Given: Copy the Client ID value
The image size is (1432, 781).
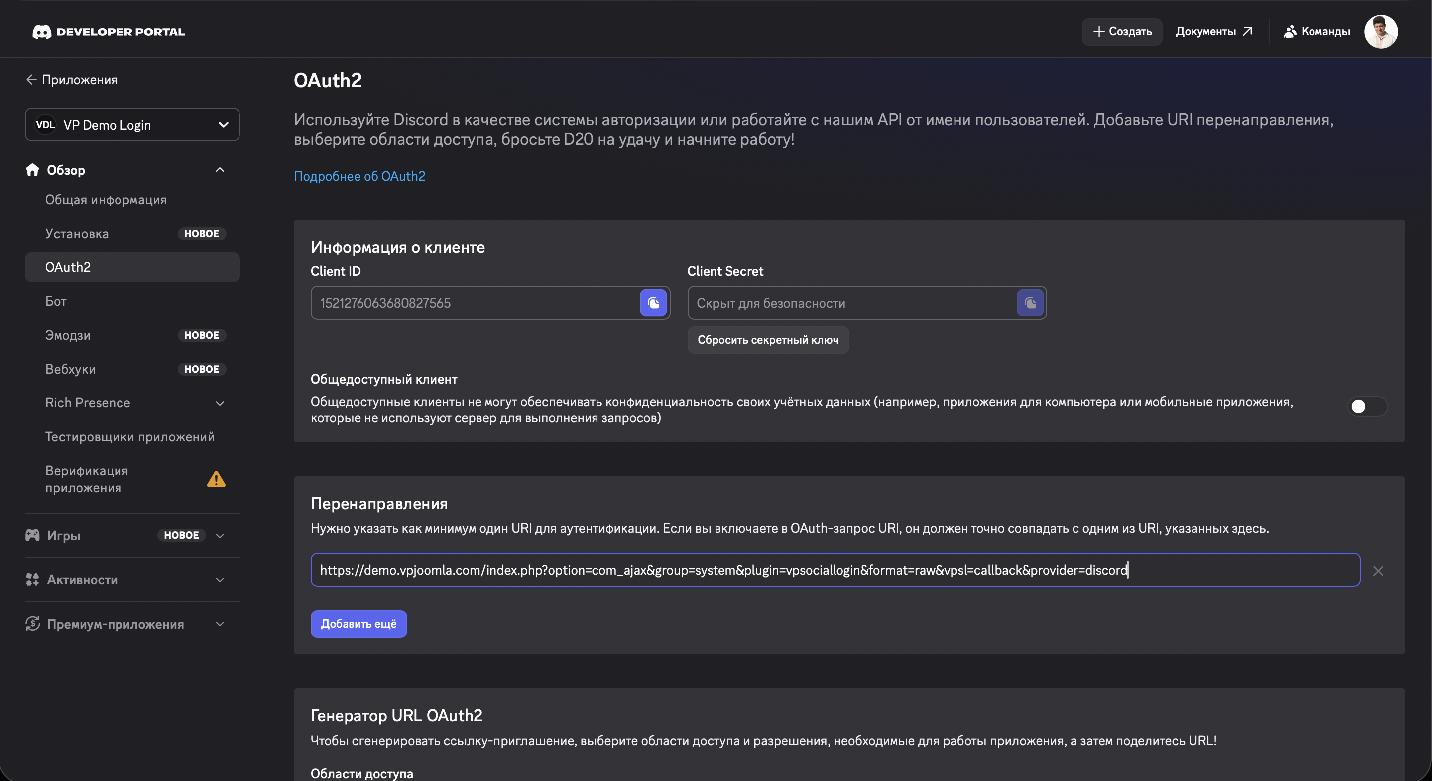Looking at the screenshot, I should (x=653, y=303).
